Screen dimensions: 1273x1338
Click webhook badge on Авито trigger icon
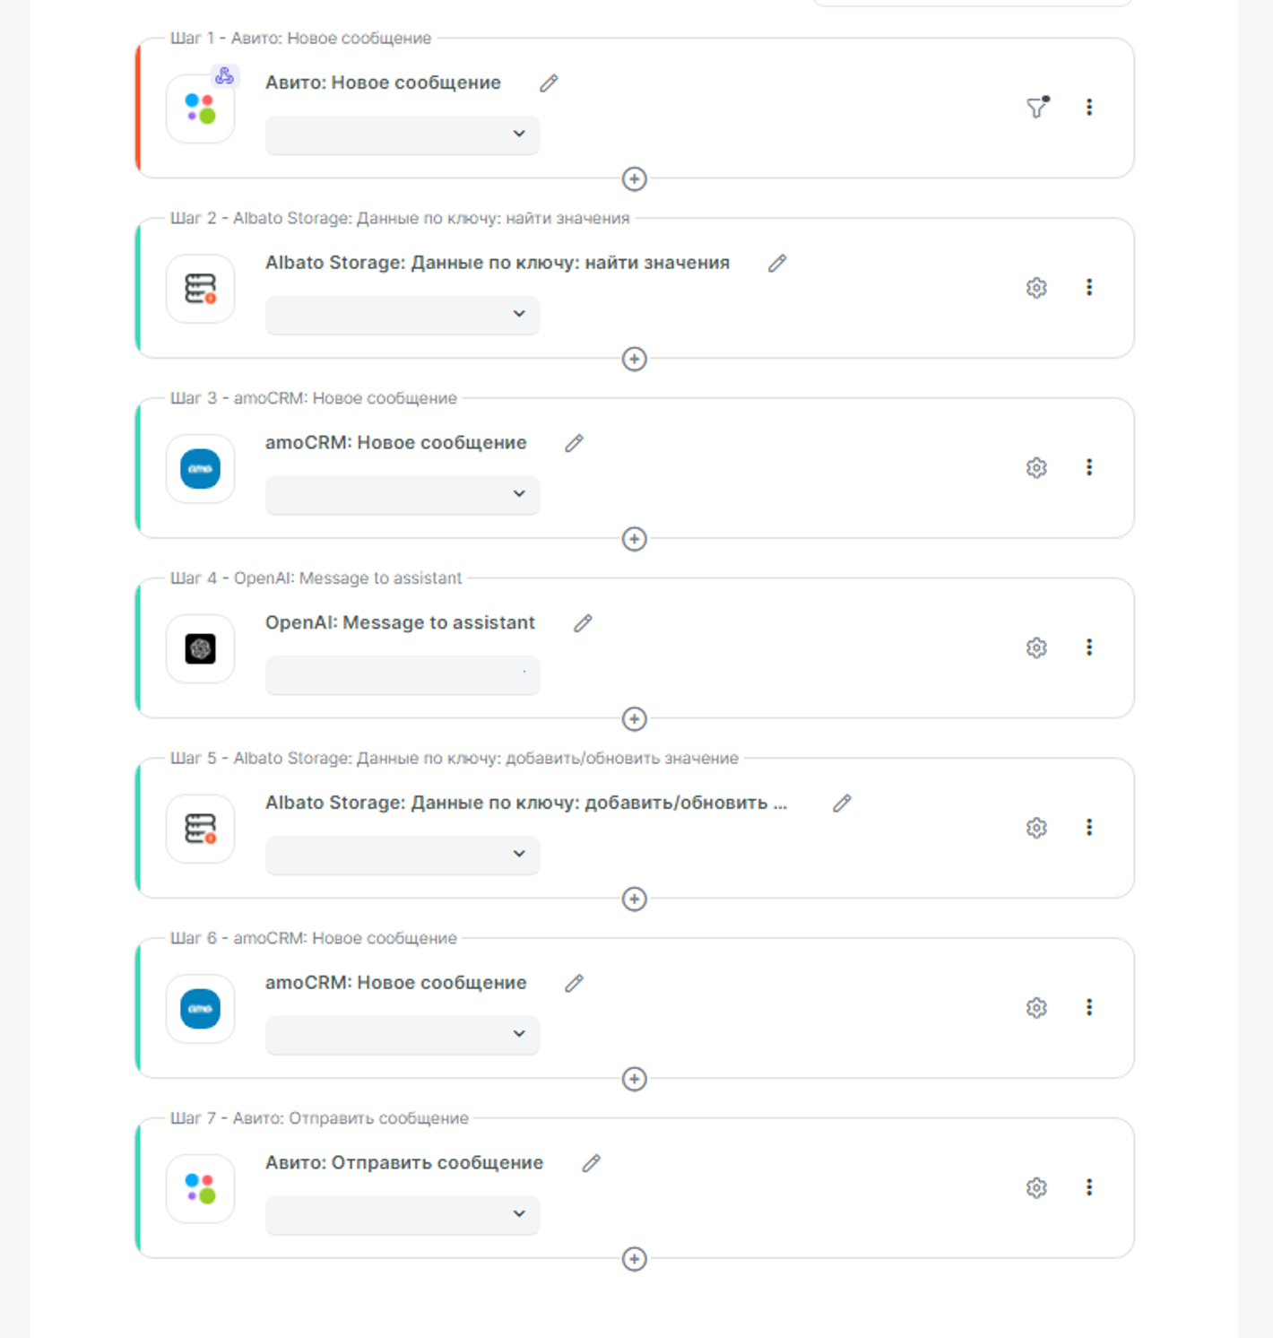coord(224,76)
